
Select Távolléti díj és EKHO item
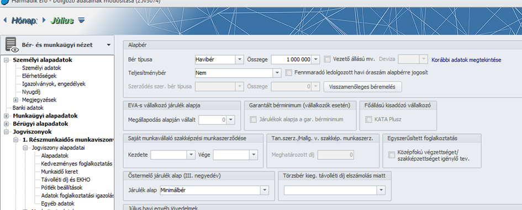[66, 180]
